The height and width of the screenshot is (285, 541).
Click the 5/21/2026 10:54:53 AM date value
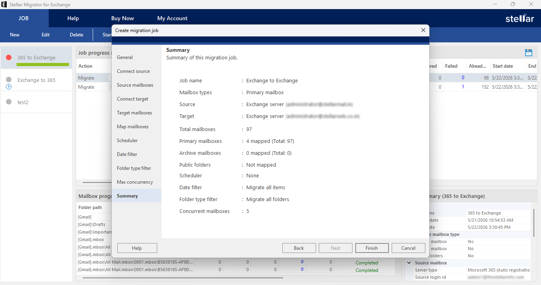(x=490, y=220)
